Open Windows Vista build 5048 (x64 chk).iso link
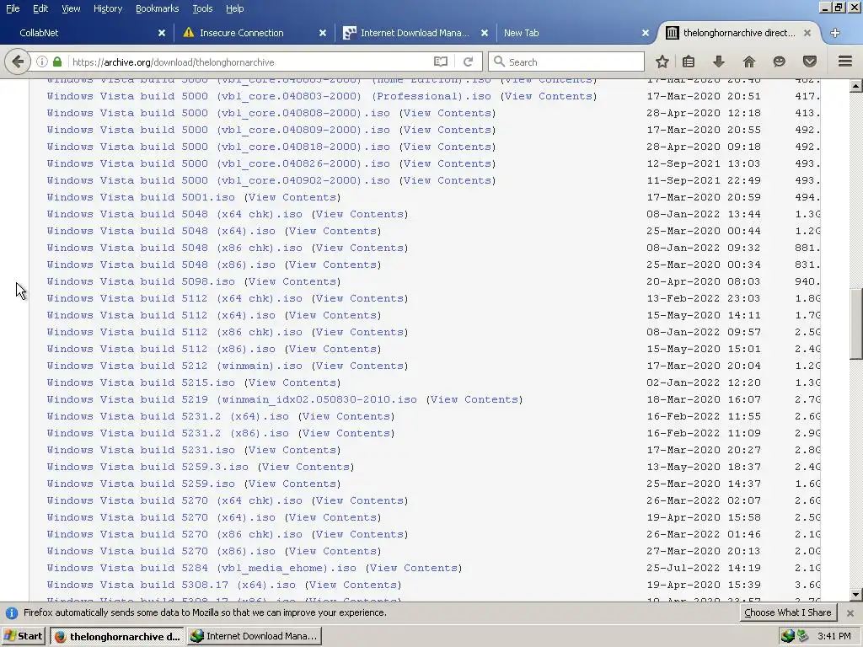The height and width of the screenshot is (647, 863). click(174, 214)
